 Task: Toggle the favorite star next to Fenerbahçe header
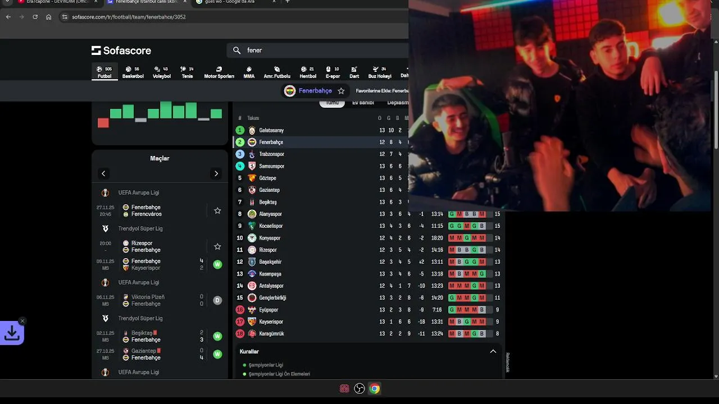[341, 91]
